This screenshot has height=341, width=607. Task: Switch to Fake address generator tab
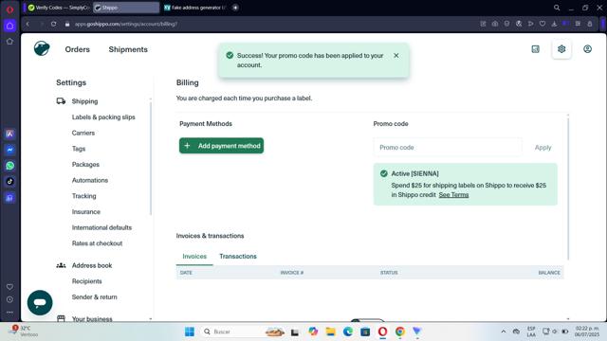pos(195,8)
